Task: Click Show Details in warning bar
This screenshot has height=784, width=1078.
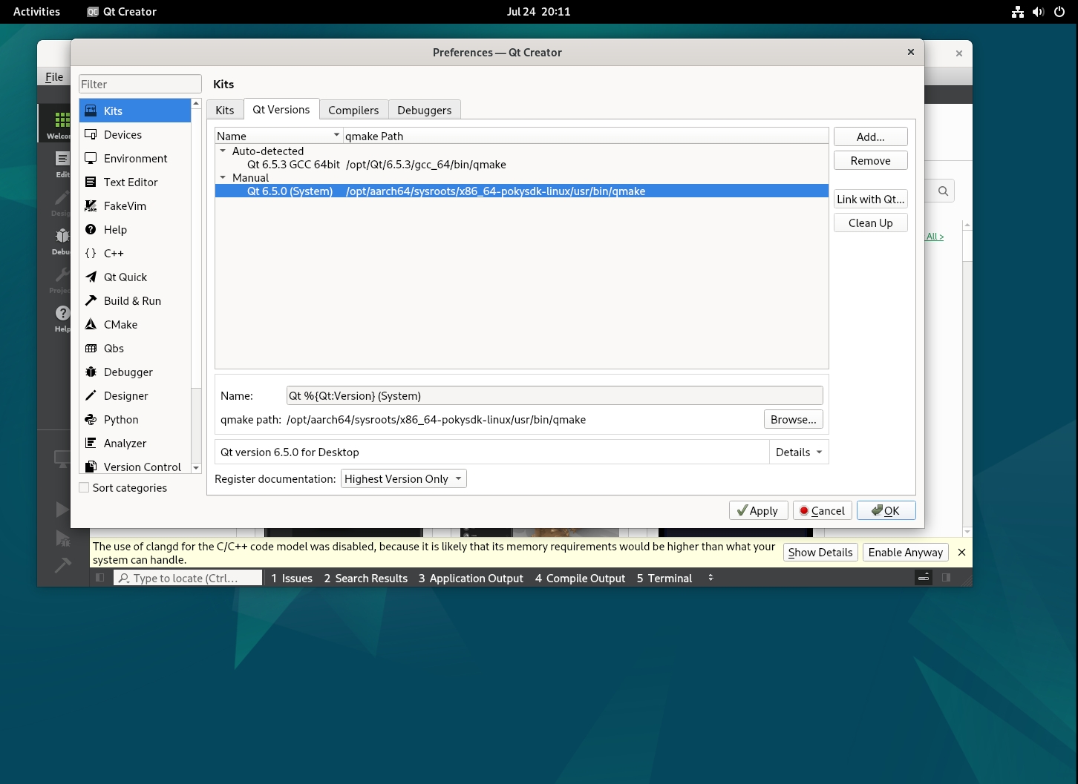Action: click(x=820, y=552)
